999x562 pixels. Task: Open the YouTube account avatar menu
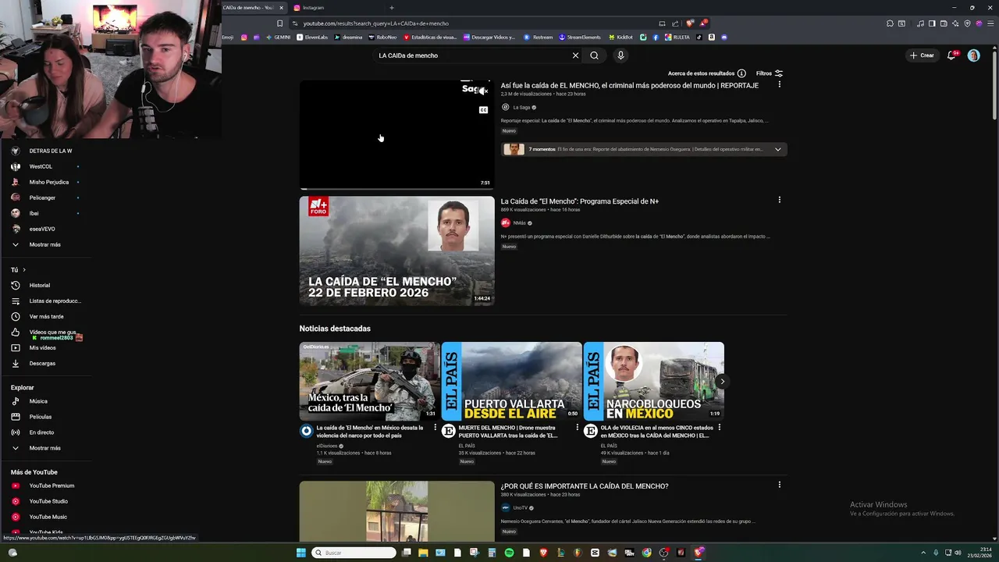coord(973,55)
